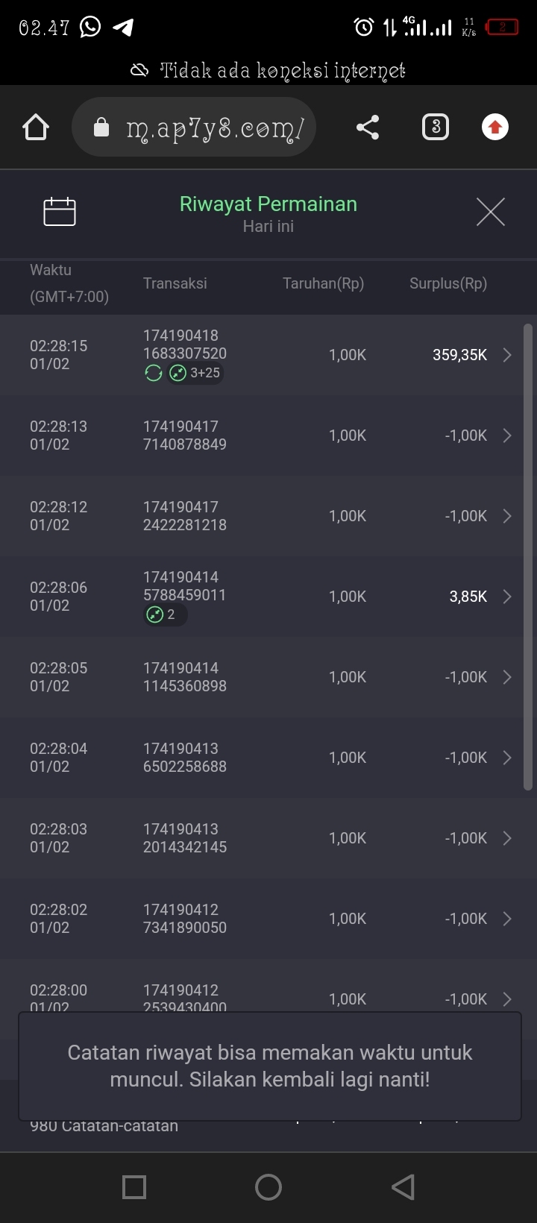Close the Riwayat Permainan panel

coord(490,212)
